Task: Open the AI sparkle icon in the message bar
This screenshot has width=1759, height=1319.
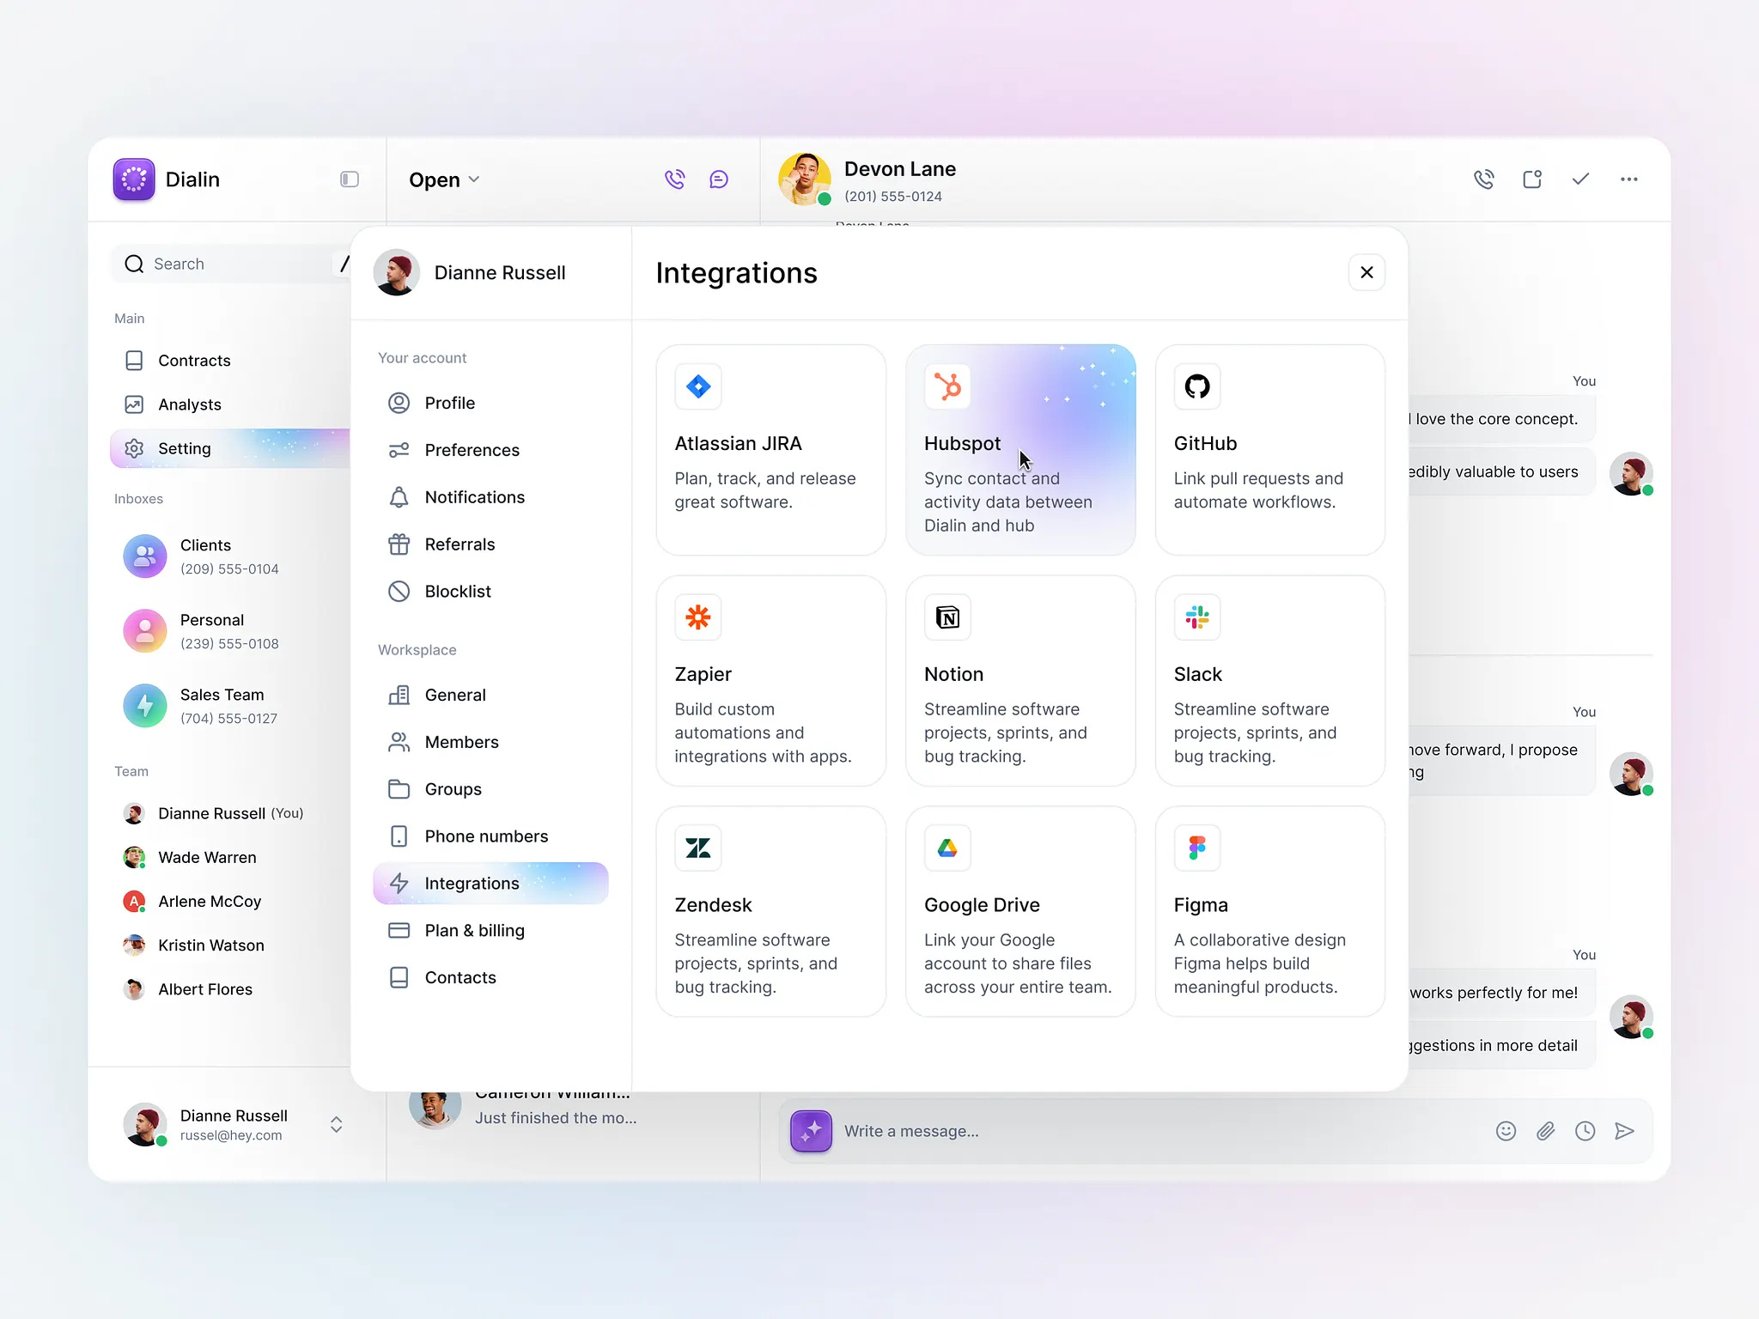Action: point(809,1131)
